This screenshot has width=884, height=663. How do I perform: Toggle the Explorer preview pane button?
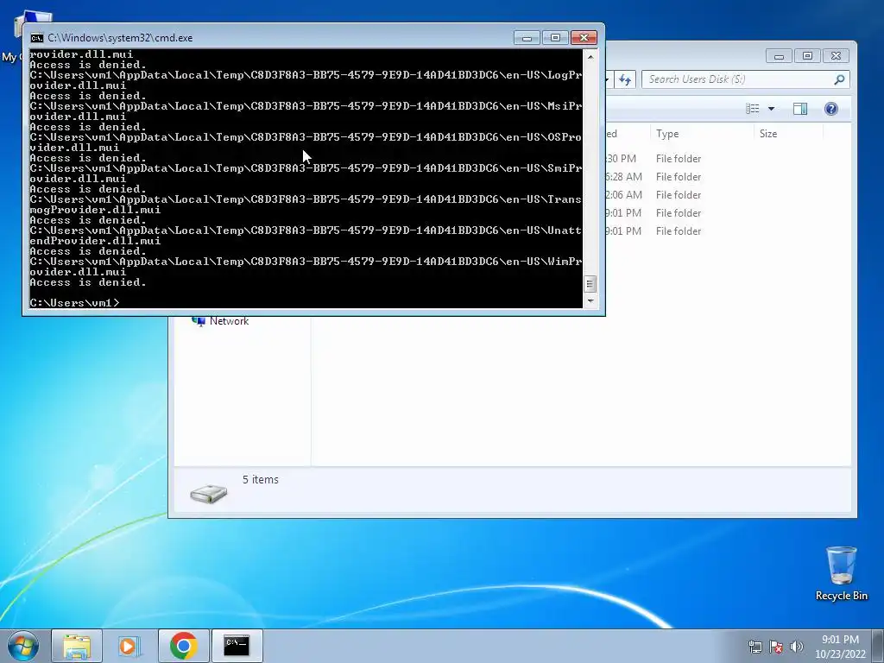click(800, 109)
